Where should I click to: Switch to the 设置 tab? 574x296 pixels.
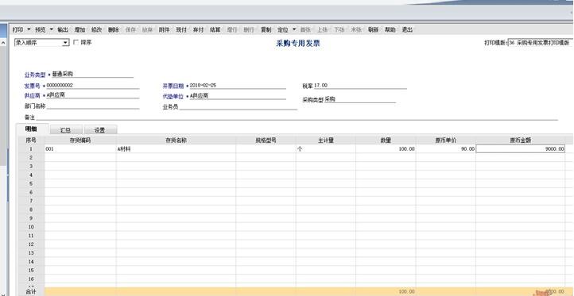[100, 129]
